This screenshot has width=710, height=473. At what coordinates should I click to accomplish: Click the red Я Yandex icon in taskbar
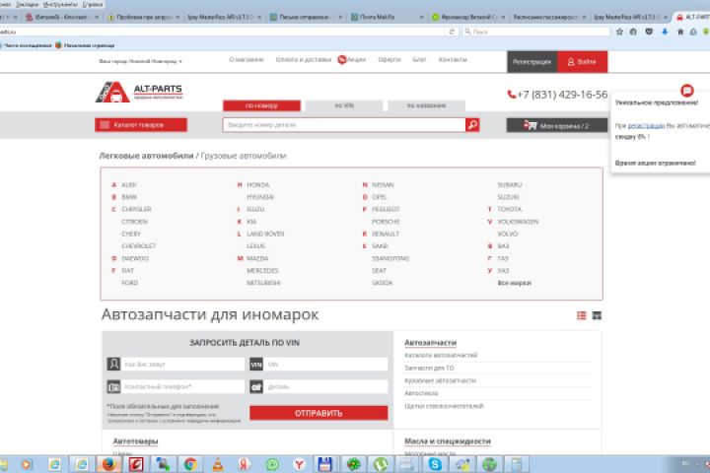pos(245,464)
